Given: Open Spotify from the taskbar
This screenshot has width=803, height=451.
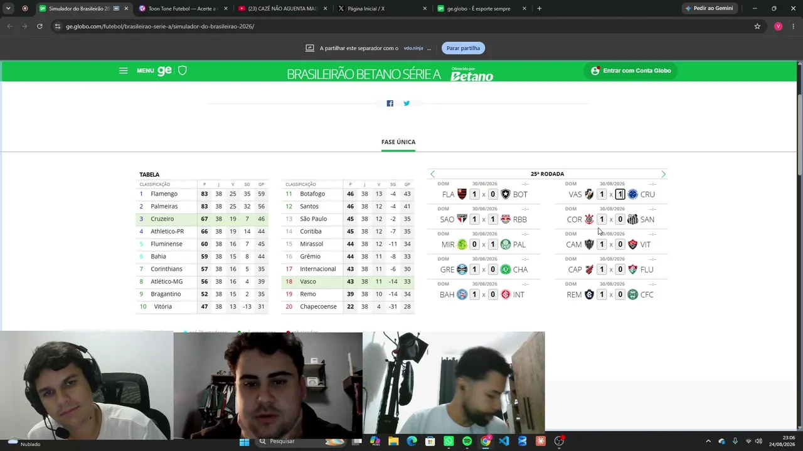Looking at the screenshot, I should point(467,441).
